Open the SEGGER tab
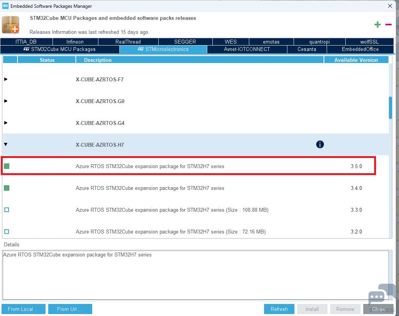The width and height of the screenshot is (399, 316). (x=185, y=42)
